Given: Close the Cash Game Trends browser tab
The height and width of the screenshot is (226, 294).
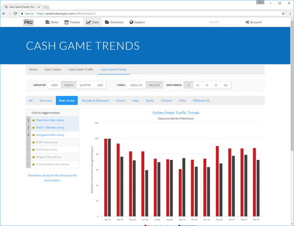Looking at the screenshot, I should tap(39, 7).
